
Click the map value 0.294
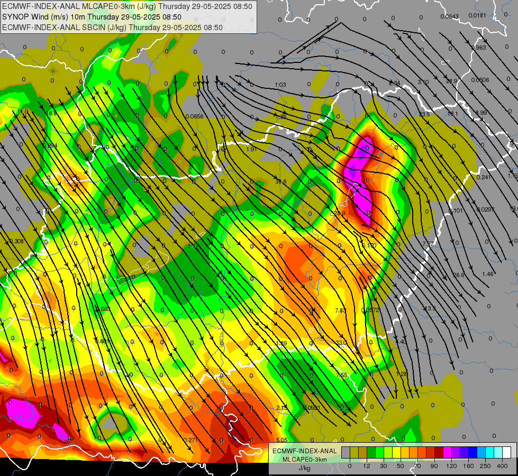[50, 145]
